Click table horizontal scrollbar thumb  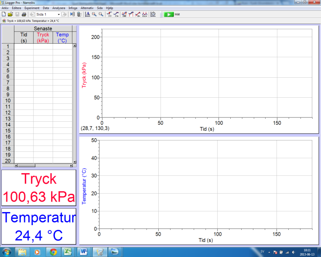click(27, 165)
